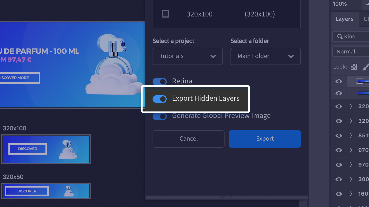The height and width of the screenshot is (207, 369).
Task: Hide the blue gradient layer via eye icon
Action: (339, 93)
